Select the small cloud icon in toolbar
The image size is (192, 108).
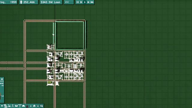[x=38, y=106]
